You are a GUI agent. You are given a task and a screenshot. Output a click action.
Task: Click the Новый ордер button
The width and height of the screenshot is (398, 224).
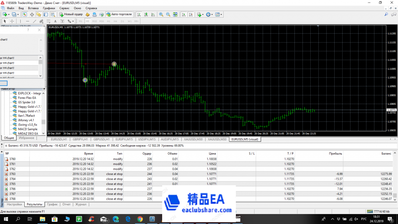click(71, 14)
